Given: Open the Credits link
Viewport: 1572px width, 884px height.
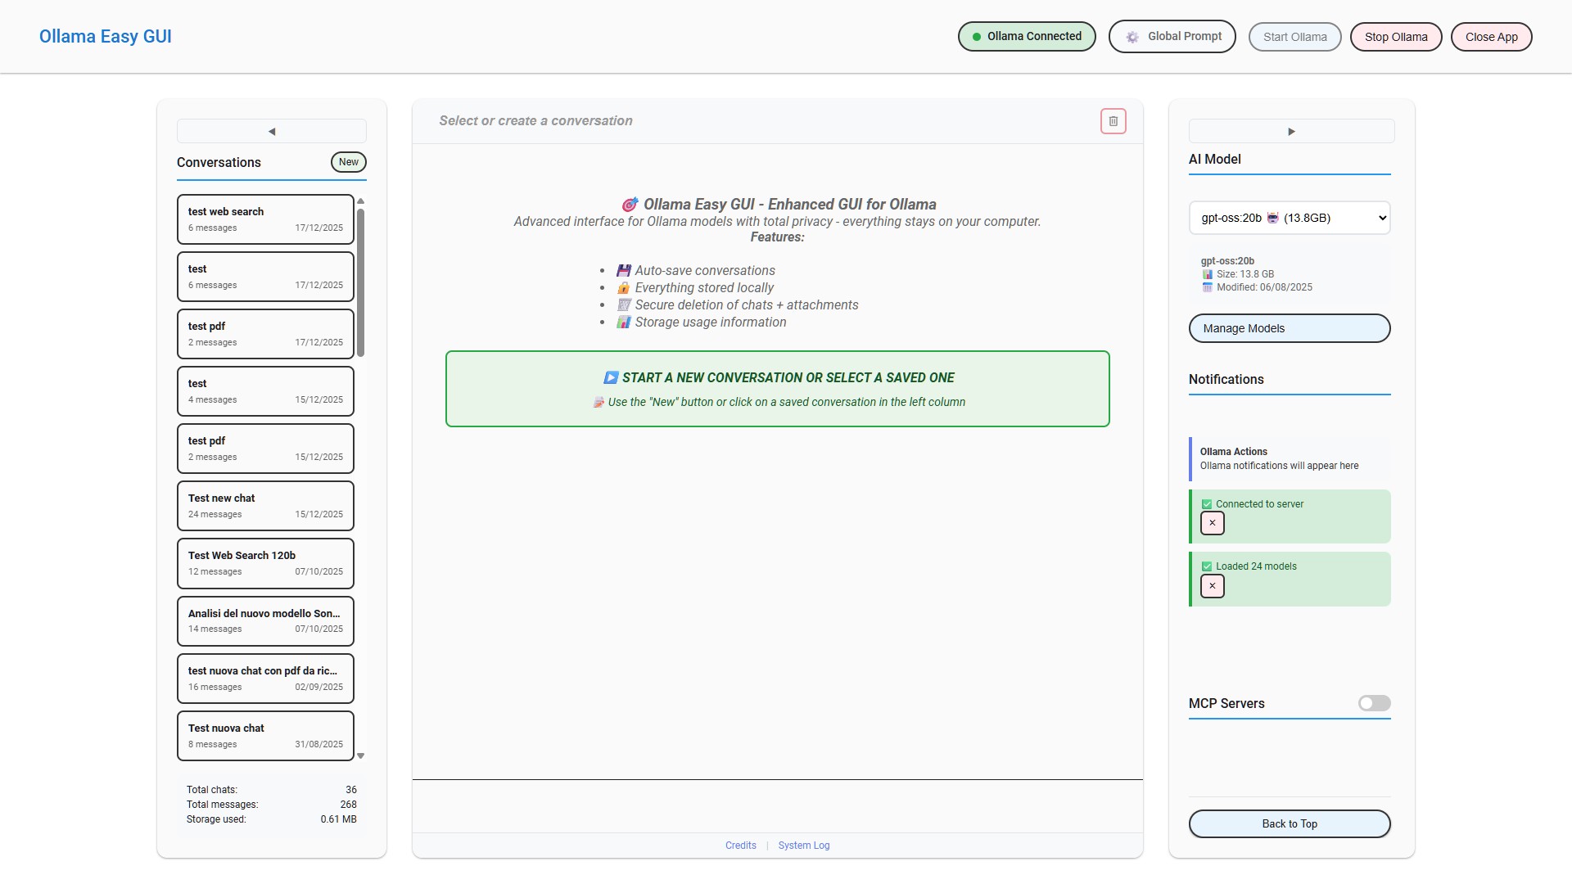Looking at the screenshot, I should 740,846.
